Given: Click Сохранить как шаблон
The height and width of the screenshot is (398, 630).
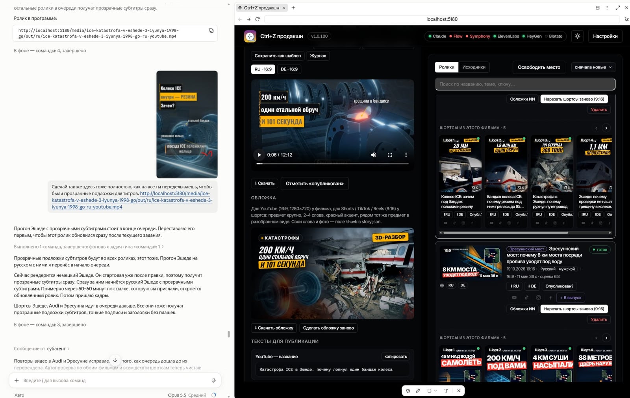Looking at the screenshot, I should [x=278, y=56].
